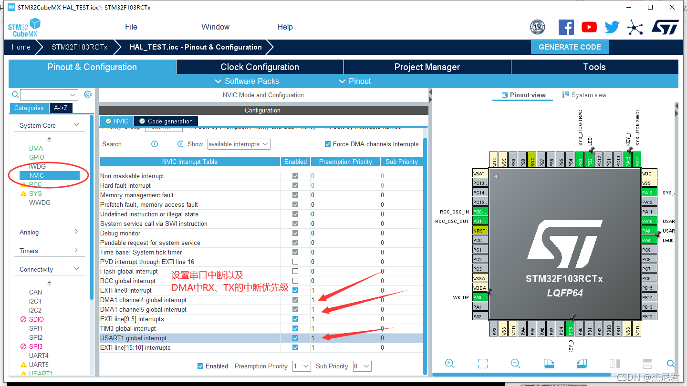
Task: Click the STM32CubeMX logo
Action: click(24, 28)
